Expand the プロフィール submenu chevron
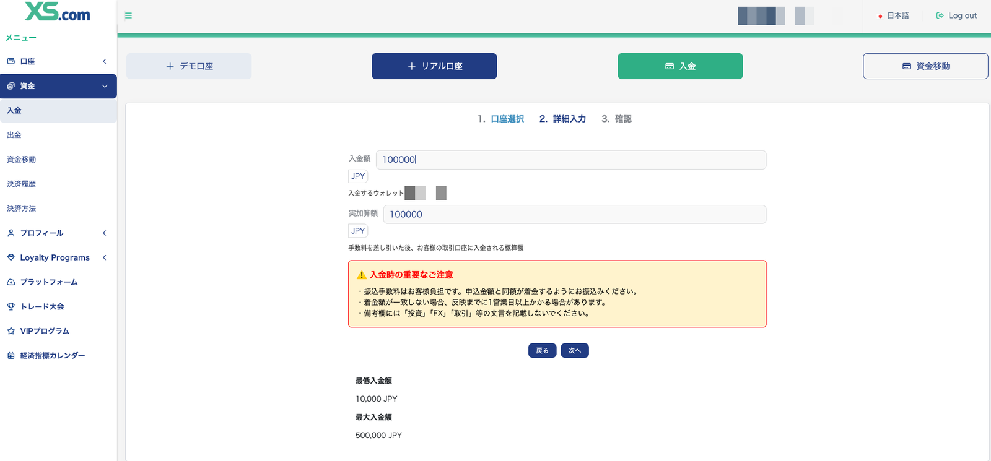Viewport: 991px width, 461px height. (x=105, y=233)
